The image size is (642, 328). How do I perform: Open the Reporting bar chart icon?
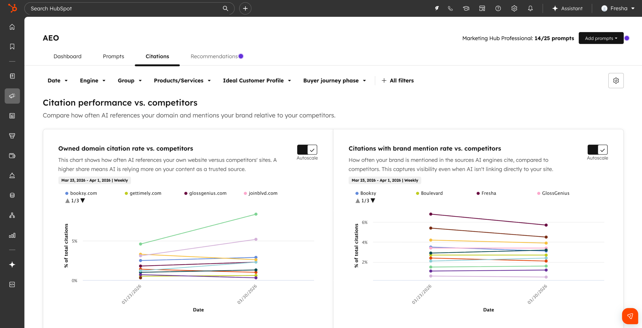(x=12, y=235)
